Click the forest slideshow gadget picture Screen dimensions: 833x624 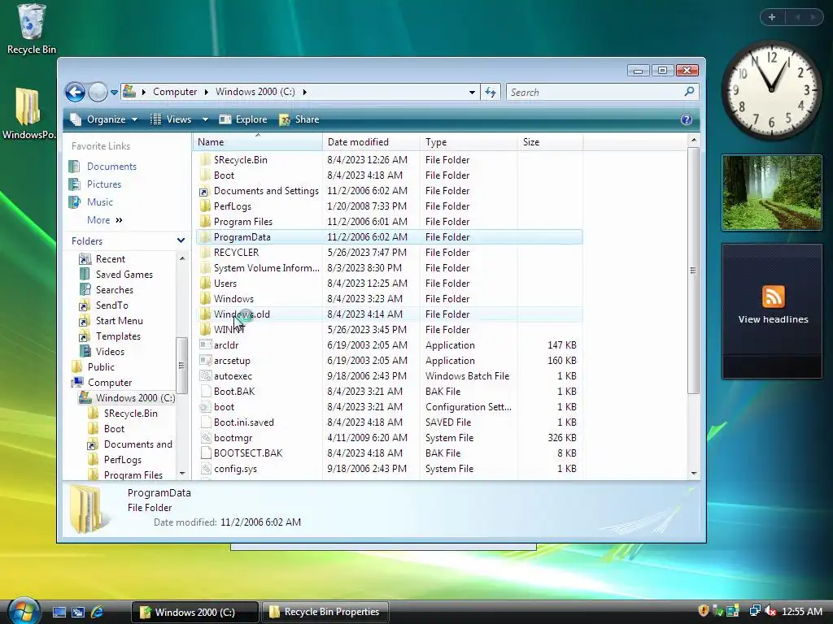click(772, 193)
